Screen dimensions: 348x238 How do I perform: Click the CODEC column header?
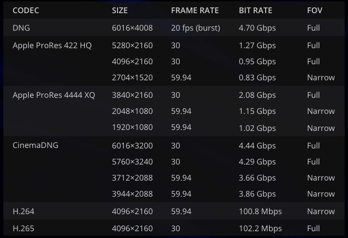point(26,10)
